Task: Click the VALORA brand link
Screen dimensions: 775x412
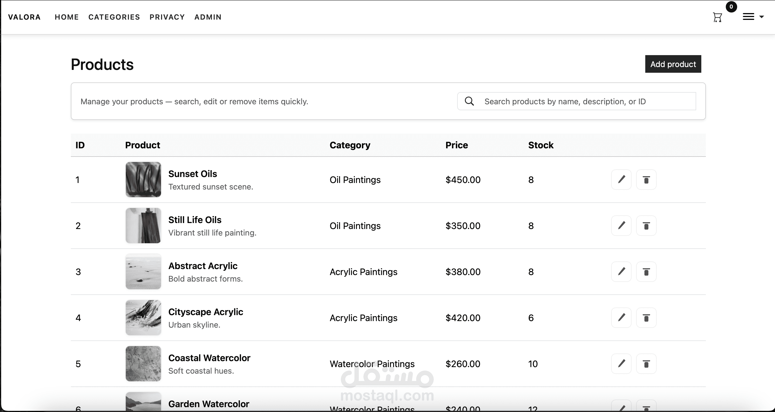Action: (x=24, y=17)
